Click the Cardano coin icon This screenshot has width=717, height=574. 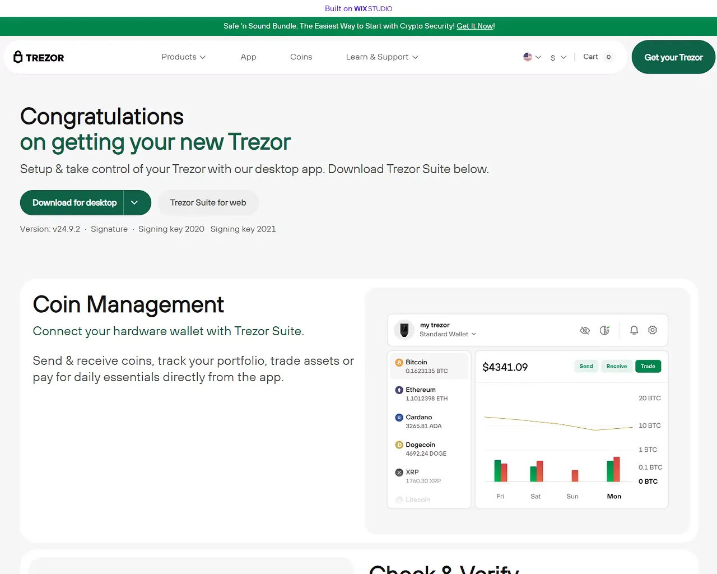[399, 418]
